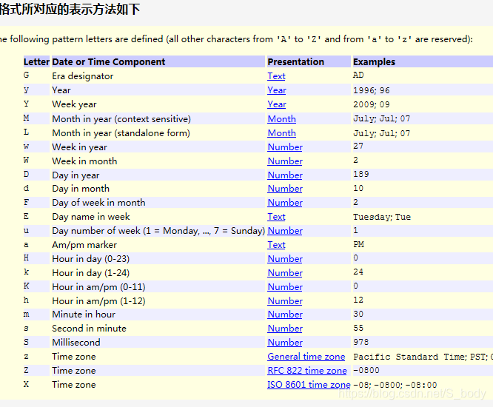This screenshot has width=493, height=407.
Task: Follow Number link in Millisecond row
Action: click(x=285, y=343)
